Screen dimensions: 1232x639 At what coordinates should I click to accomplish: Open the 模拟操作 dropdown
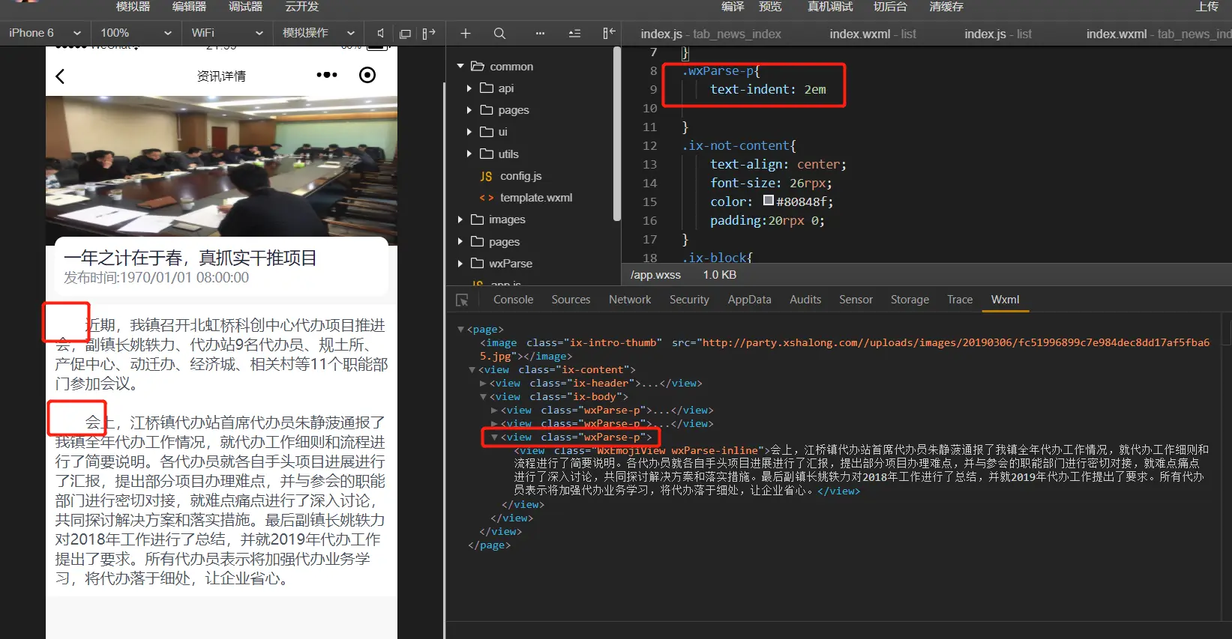(x=318, y=33)
